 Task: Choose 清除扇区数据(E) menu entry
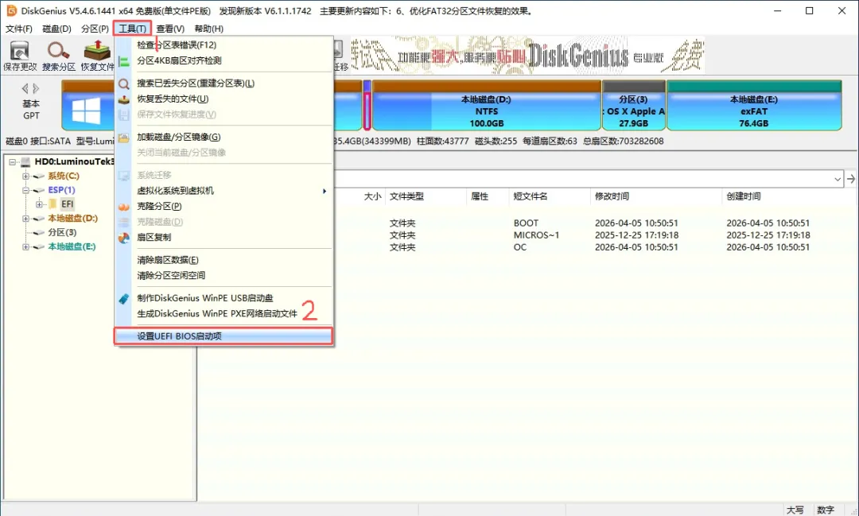point(224,260)
